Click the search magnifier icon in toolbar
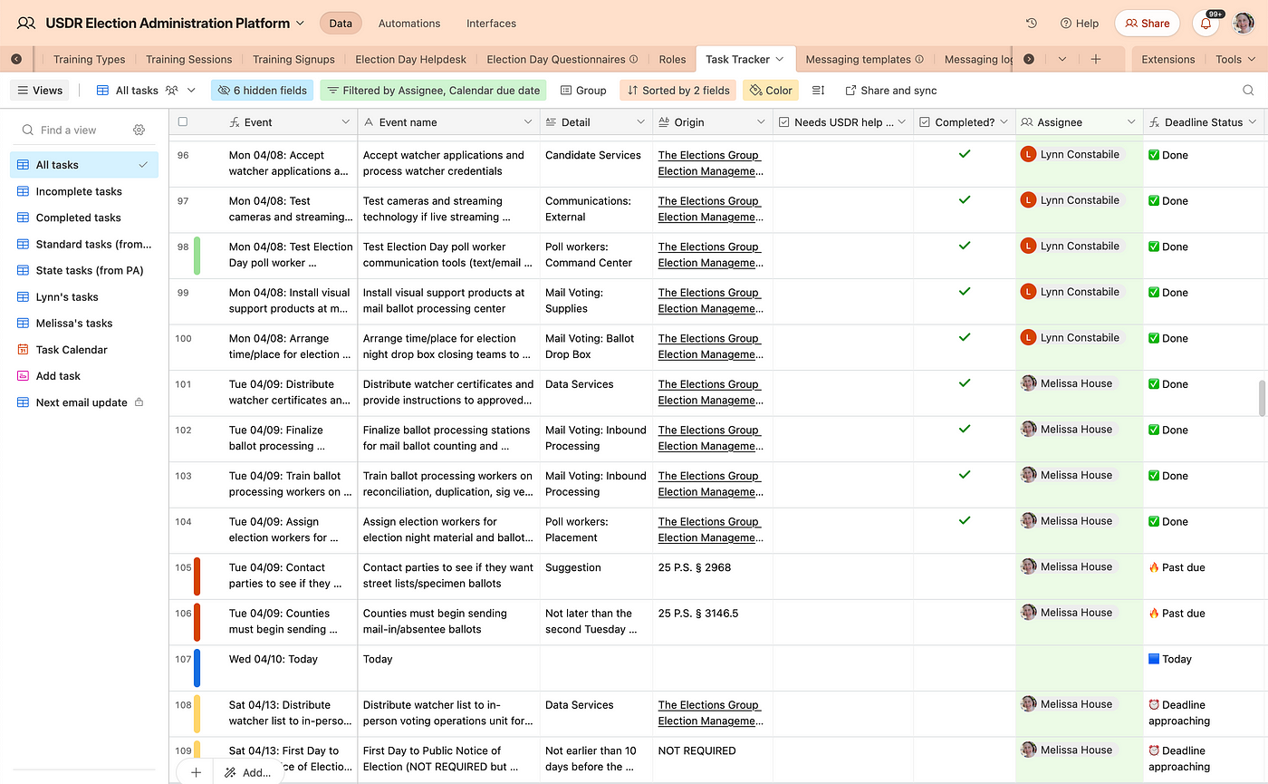The width and height of the screenshot is (1268, 784). click(x=1248, y=91)
